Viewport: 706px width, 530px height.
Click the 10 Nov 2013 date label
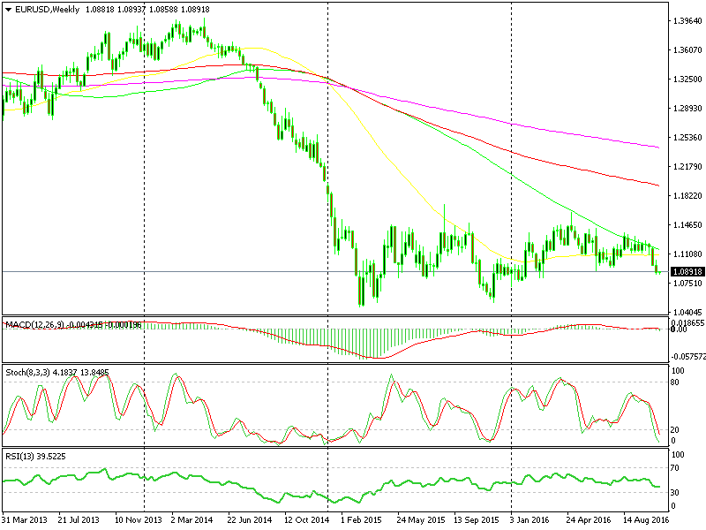pos(139,519)
